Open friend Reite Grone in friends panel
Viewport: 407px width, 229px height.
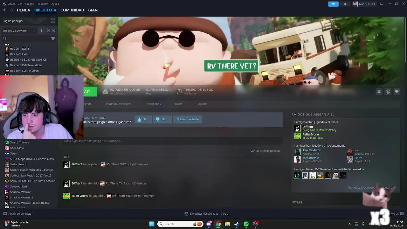(310, 135)
